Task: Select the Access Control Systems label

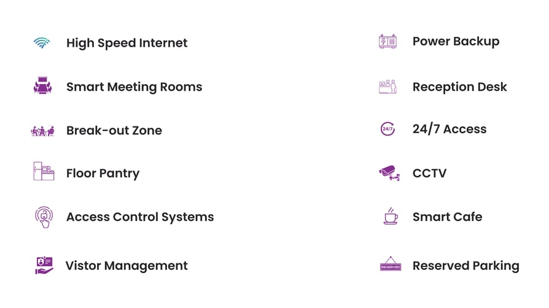Action: [140, 217]
